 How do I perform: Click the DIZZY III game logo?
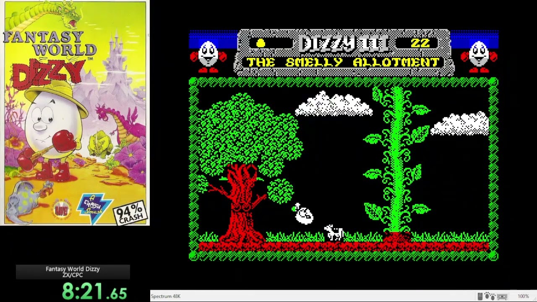coord(344,43)
